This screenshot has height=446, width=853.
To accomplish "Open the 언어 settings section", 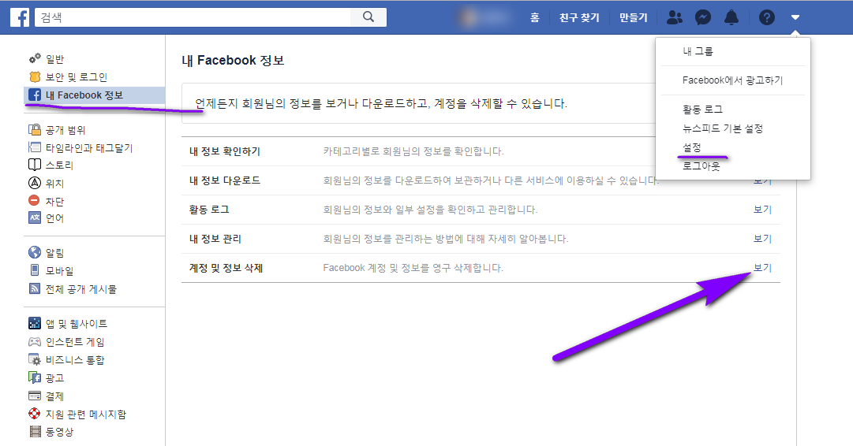I will point(55,218).
